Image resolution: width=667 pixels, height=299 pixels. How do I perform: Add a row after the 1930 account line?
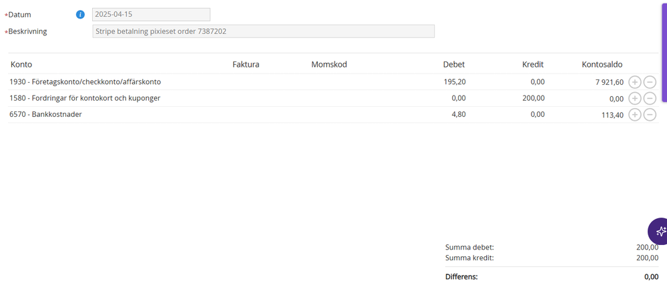click(634, 82)
